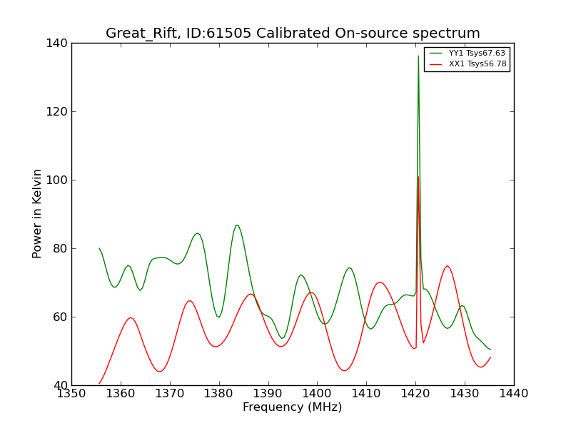Click the x-axis tick label 1400
The width and height of the screenshot is (571, 428).
tap(317, 394)
